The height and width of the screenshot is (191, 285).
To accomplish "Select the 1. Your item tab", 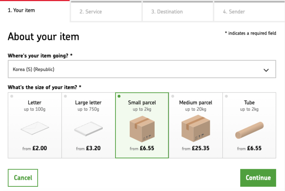I will (35, 10).
